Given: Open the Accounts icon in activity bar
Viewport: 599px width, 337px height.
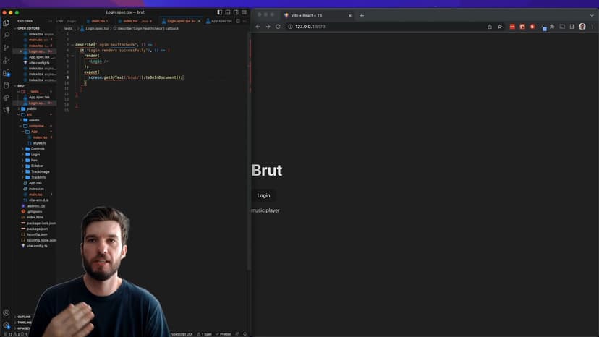Looking at the screenshot, I should [x=7, y=312].
